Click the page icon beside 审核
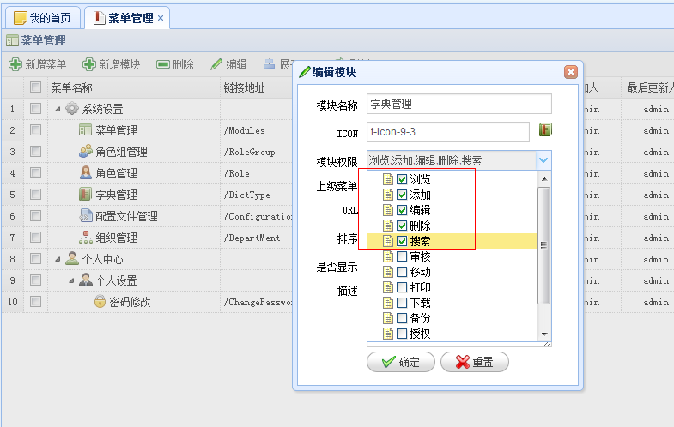Screen dimensions: 674x427 pyautogui.click(x=388, y=256)
